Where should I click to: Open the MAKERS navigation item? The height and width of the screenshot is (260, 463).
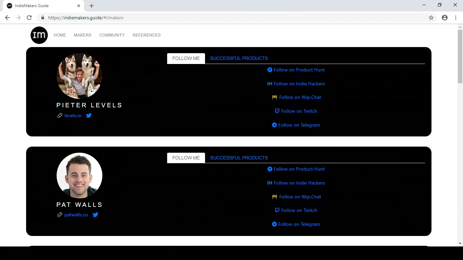tap(82, 35)
